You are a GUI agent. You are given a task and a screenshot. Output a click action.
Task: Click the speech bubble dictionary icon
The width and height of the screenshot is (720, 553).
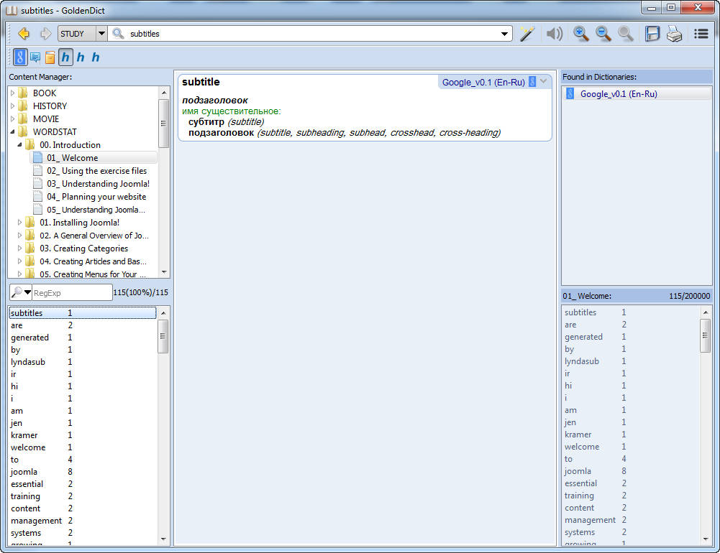[x=35, y=57]
